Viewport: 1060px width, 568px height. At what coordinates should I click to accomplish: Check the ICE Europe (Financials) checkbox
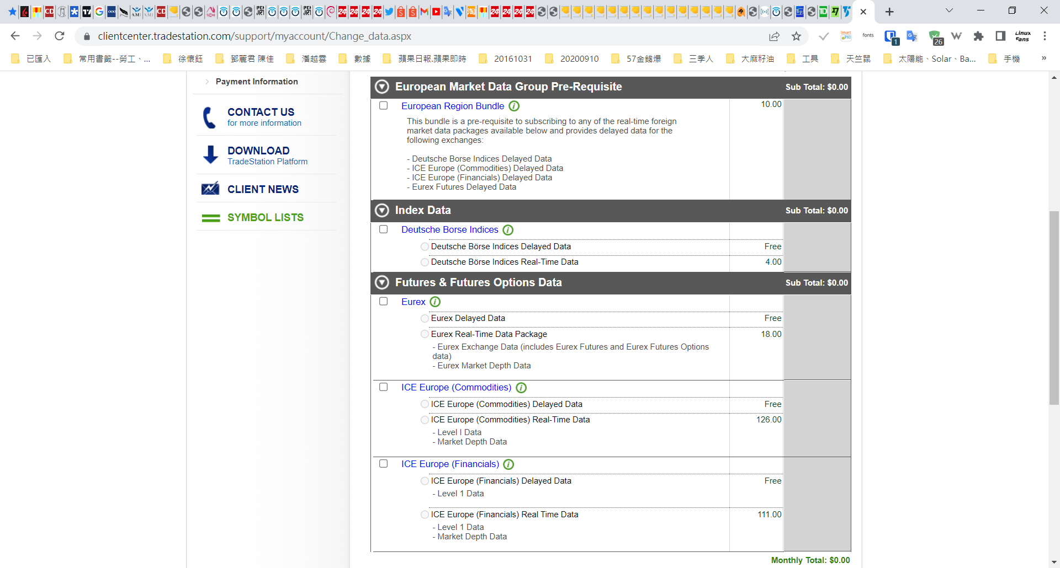[384, 464]
